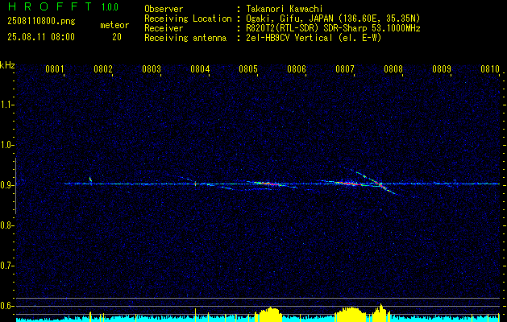Click frequency axis label 1.1
This screenshot has width=507, height=322.
(x=6, y=105)
